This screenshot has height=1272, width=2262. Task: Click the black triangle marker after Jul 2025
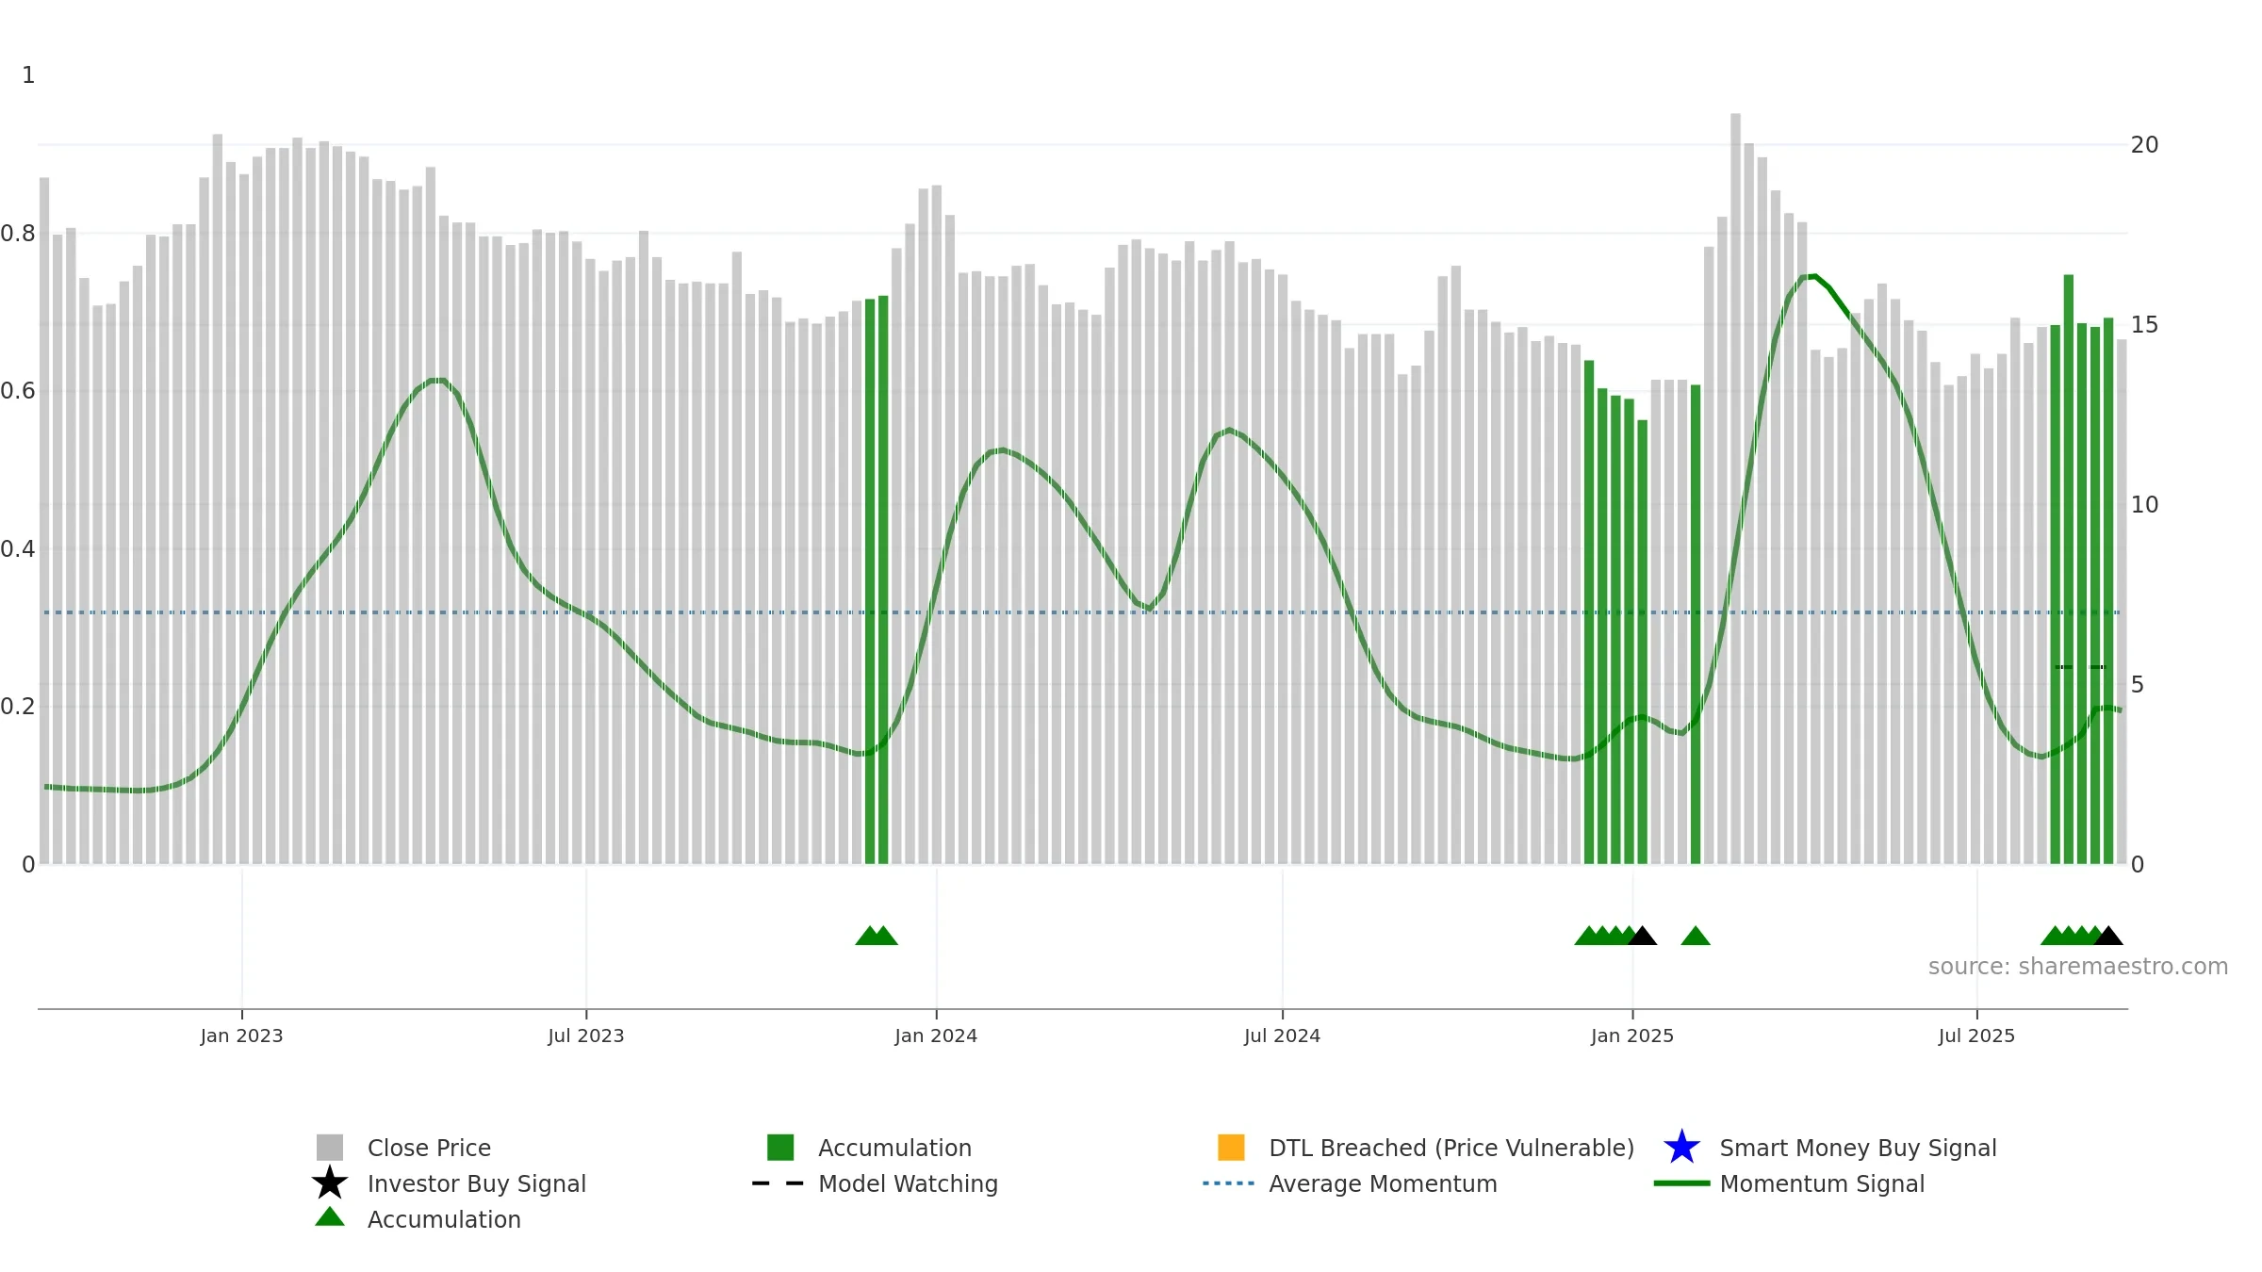click(2108, 936)
